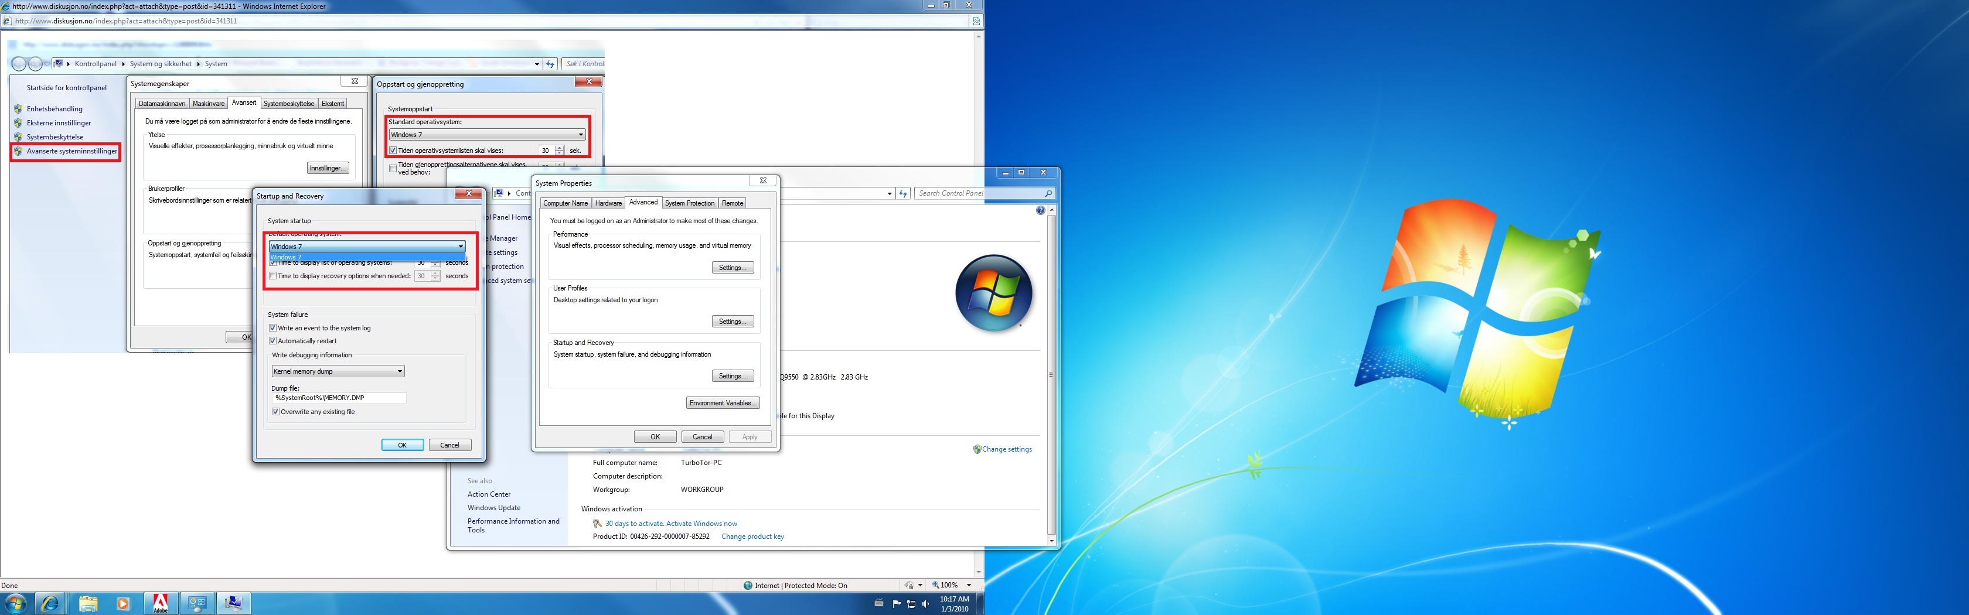Open Windows Explorer folder from taskbar
Screen dimensions: 1969x615
(x=88, y=603)
